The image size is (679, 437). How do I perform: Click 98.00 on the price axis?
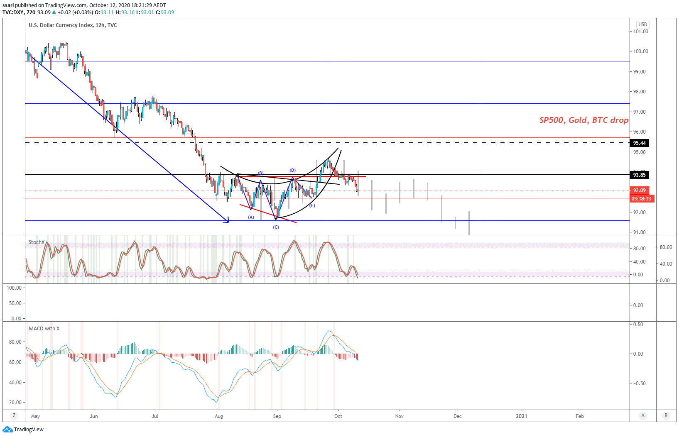[x=639, y=92]
